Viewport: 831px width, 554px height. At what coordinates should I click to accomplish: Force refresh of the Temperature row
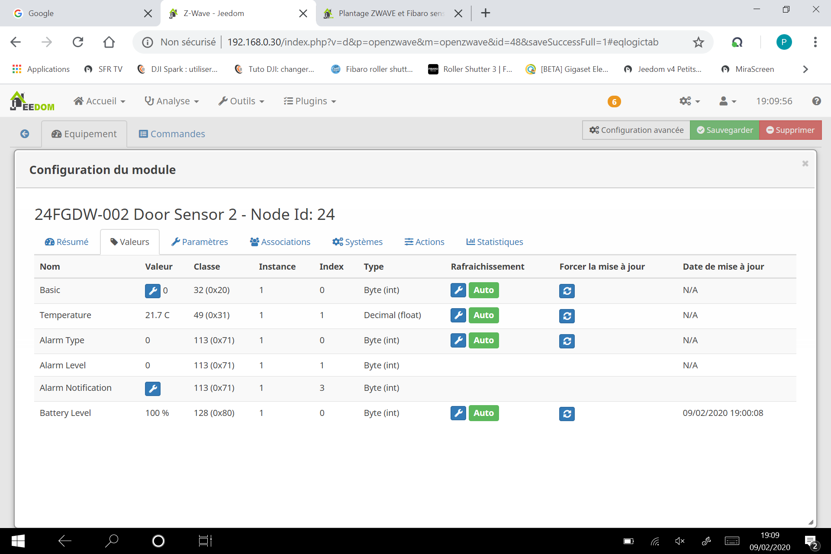(567, 316)
